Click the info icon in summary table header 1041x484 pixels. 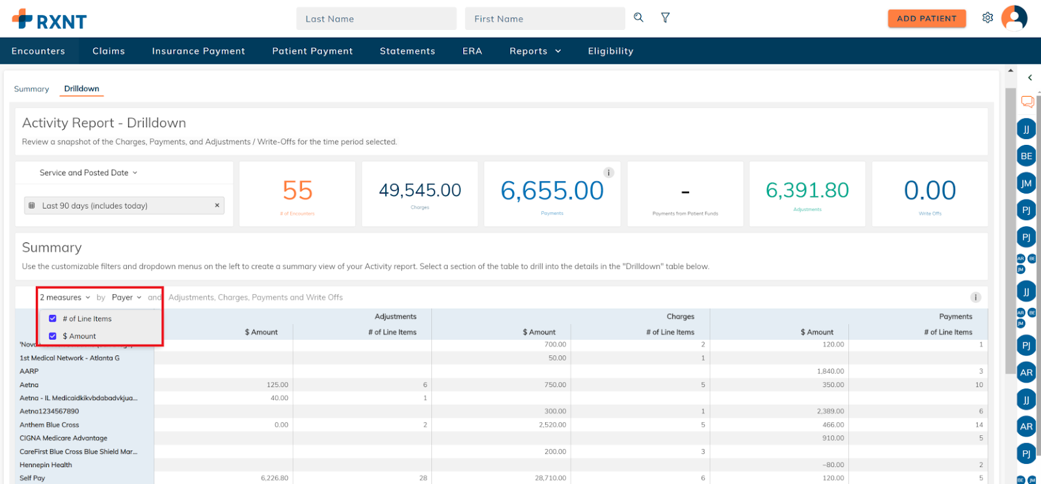click(975, 298)
